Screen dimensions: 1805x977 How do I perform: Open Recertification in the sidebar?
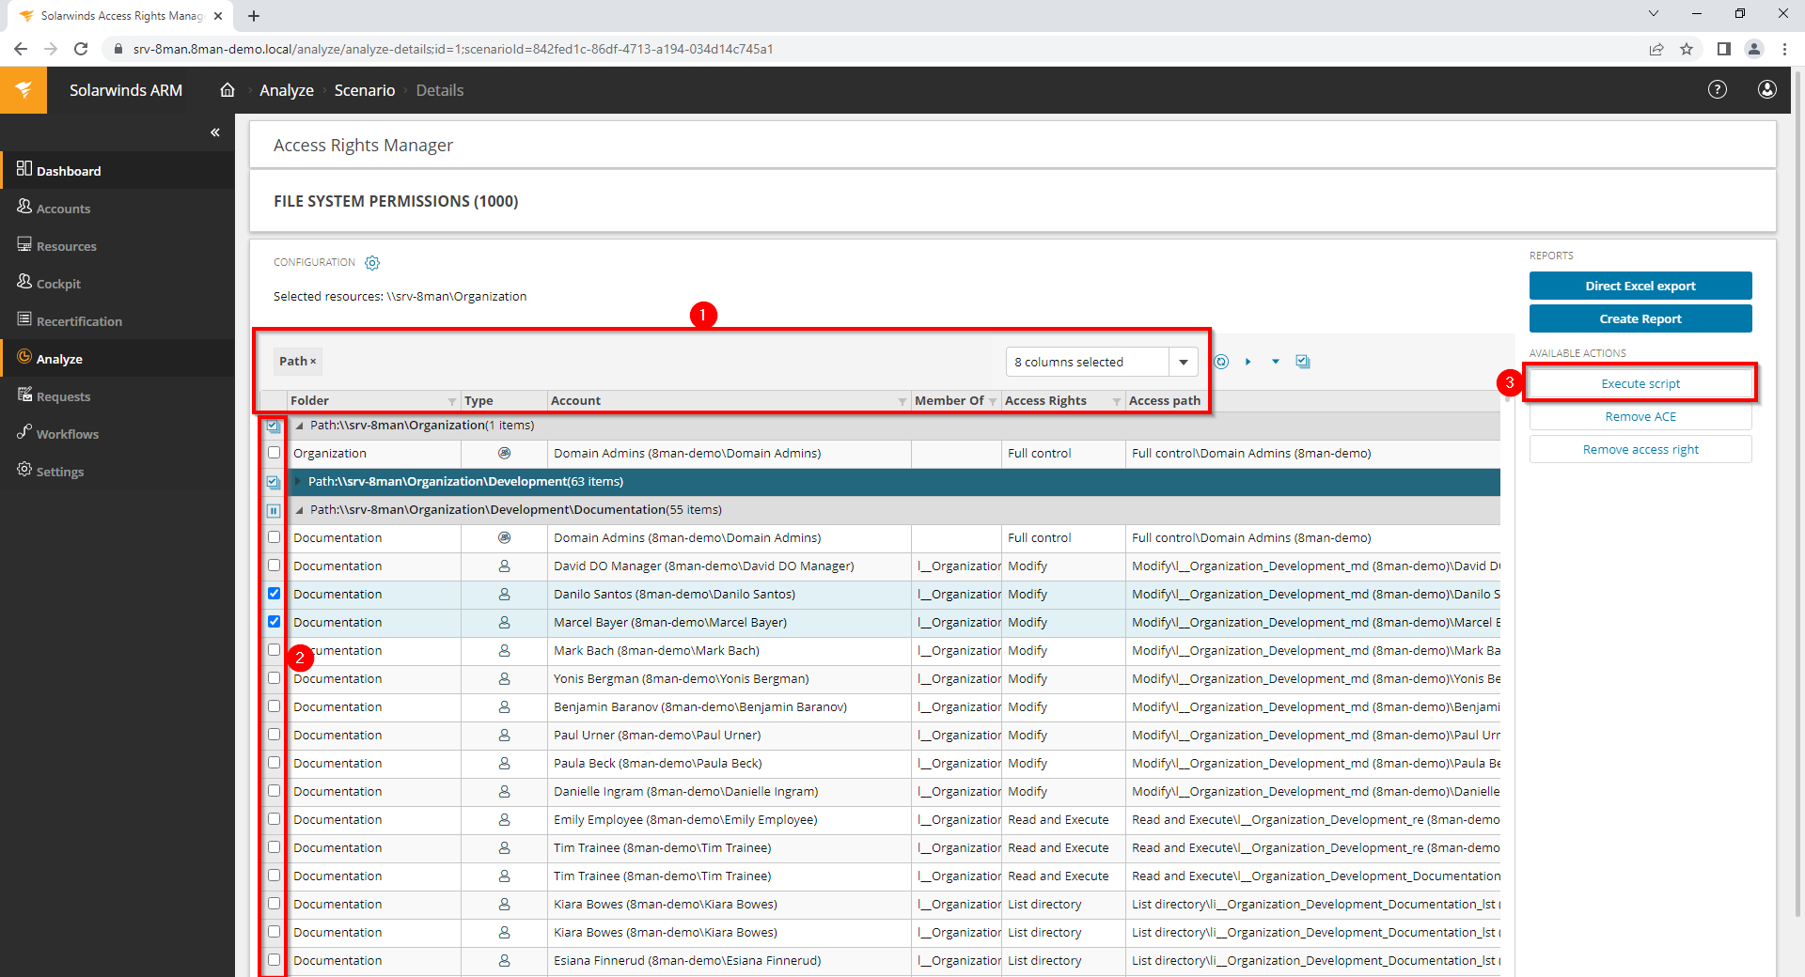click(x=79, y=321)
